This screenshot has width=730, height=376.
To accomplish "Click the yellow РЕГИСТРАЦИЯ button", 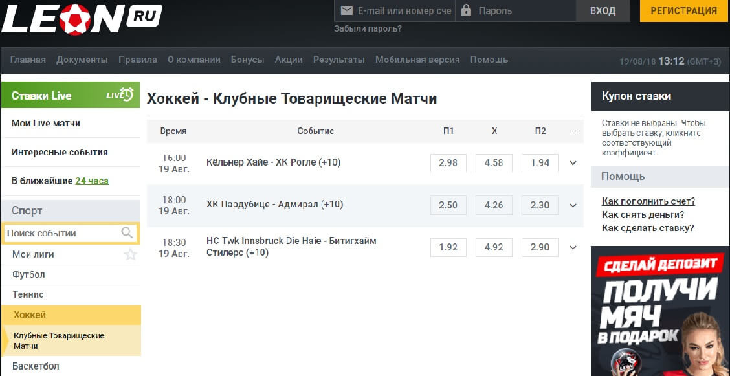I will coord(684,11).
